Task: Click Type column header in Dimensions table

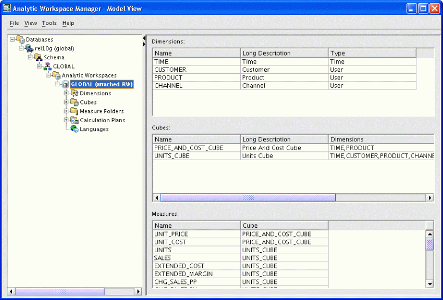Action: tap(372, 53)
